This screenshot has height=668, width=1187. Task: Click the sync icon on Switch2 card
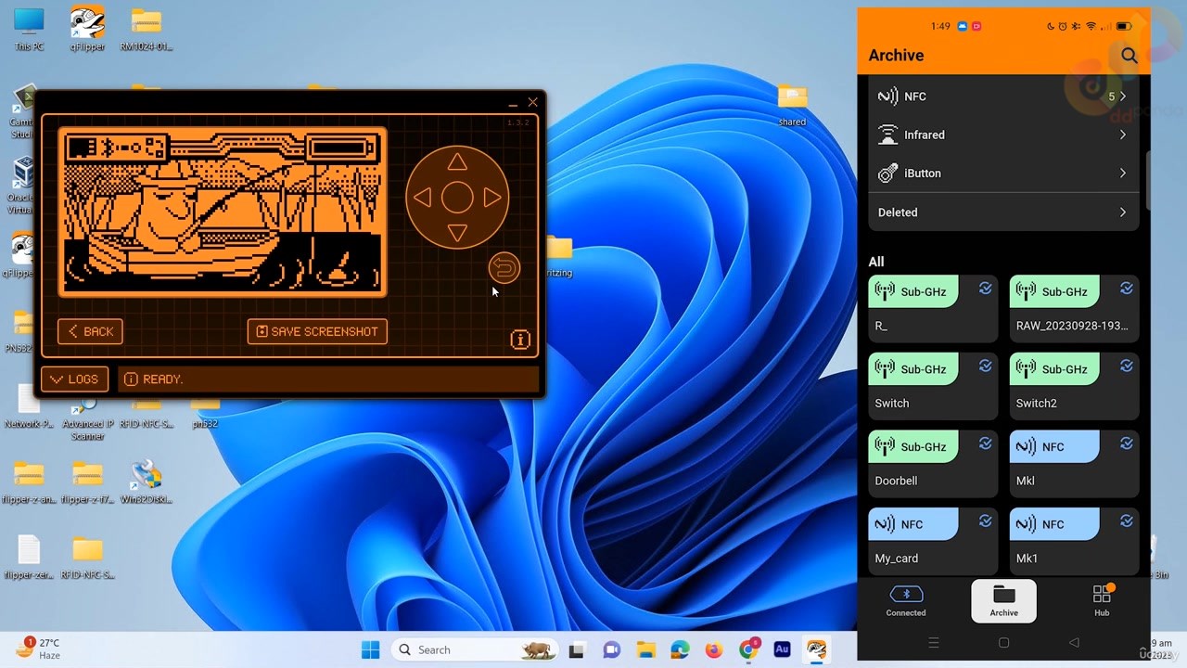click(1126, 366)
